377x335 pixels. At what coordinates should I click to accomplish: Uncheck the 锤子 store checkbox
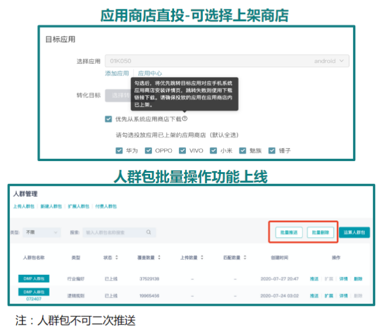pyautogui.click(x=271, y=151)
